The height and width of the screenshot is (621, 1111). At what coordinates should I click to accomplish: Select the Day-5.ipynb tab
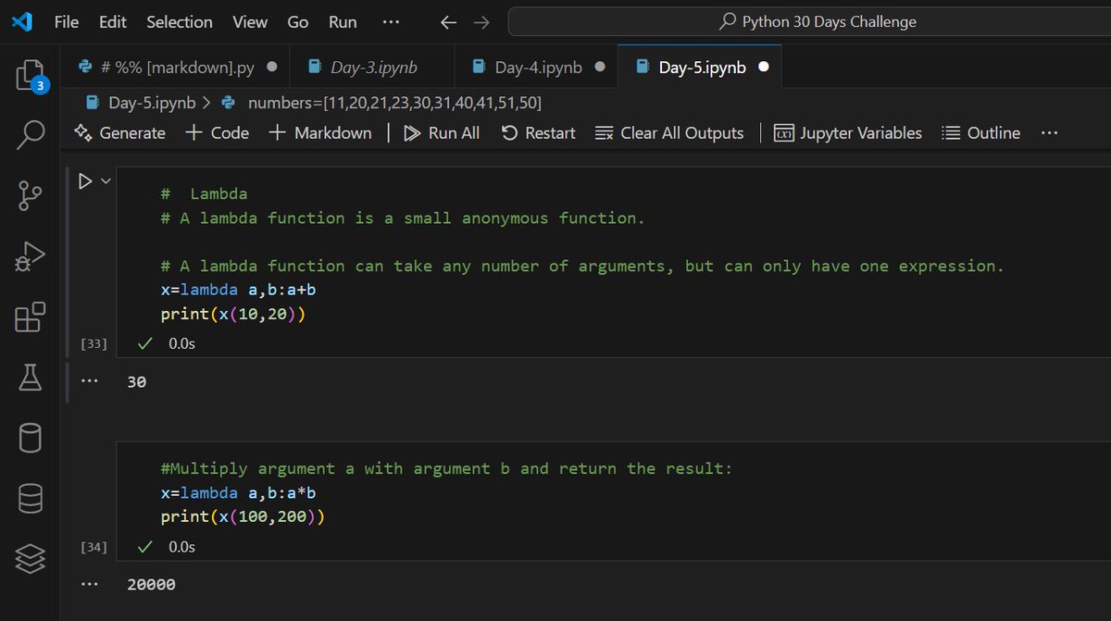(x=701, y=67)
